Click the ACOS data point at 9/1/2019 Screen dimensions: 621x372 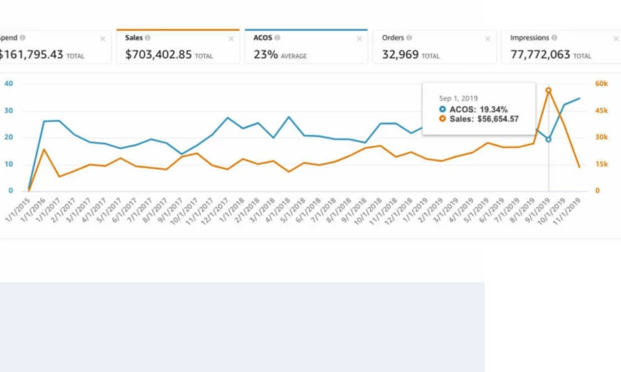point(549,139)
